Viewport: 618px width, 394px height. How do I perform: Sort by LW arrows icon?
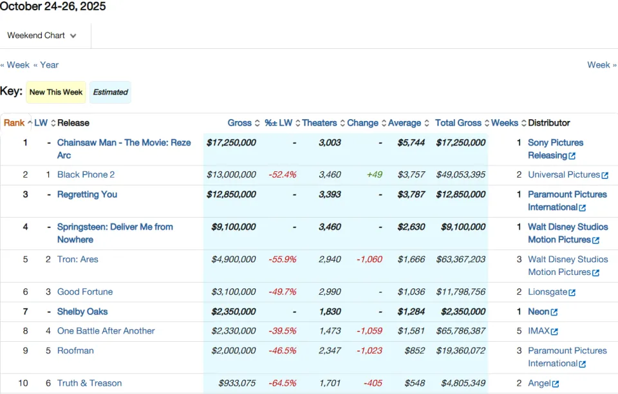click(53, 123)
